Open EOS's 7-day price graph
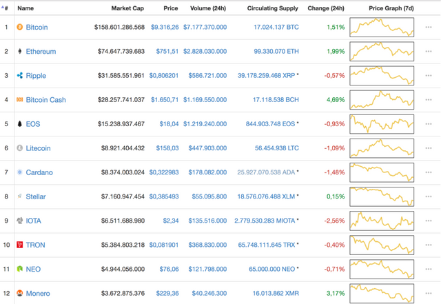This screenshot has height=304, width=441. click(382, 124)
